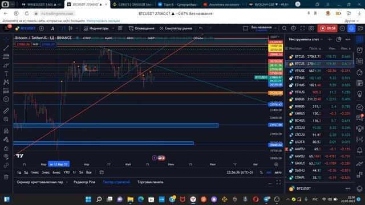365x205 pixels.
Task: Toggle stay in drawing mode
Action: (x=6, y=140)
